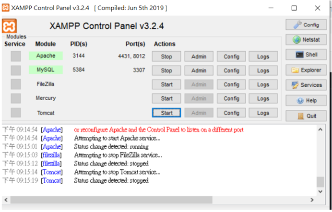Toggle the Tomcat service checkbox
This screenshot has height=212, width=332.
click(x=16, y=113)
